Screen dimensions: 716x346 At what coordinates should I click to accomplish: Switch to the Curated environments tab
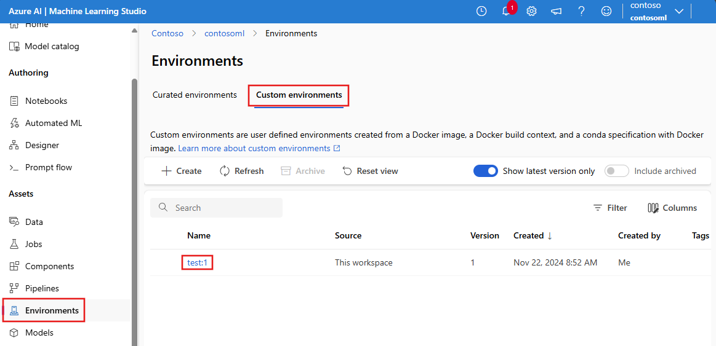point(195,95)
